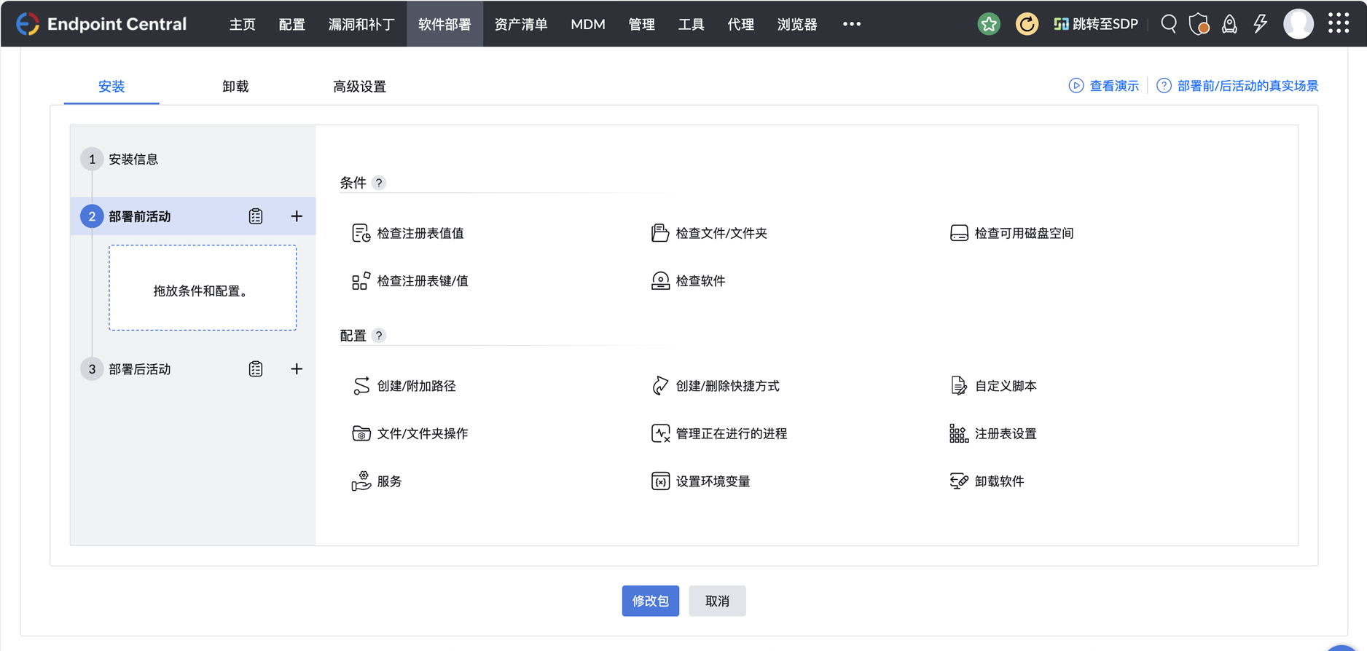The width and height of the screenshot is (1367, 651).
Task: Select step 1 安装信息 in sidebar
Action: coord(133,159)
